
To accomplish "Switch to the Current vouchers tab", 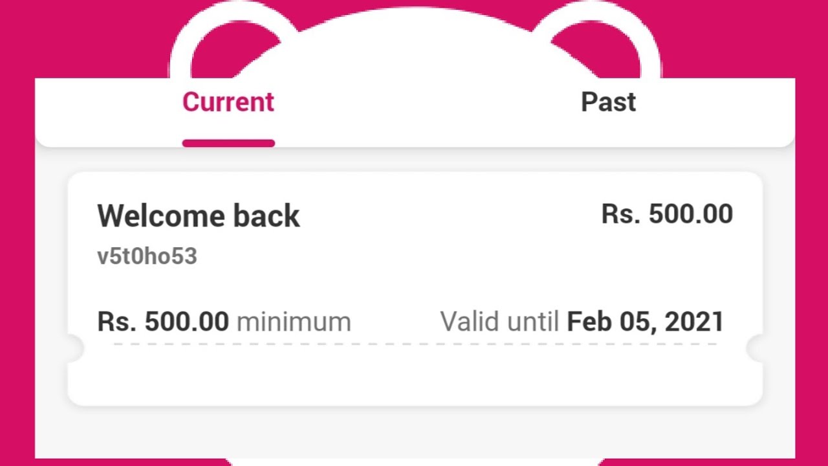I will point(228,102).
